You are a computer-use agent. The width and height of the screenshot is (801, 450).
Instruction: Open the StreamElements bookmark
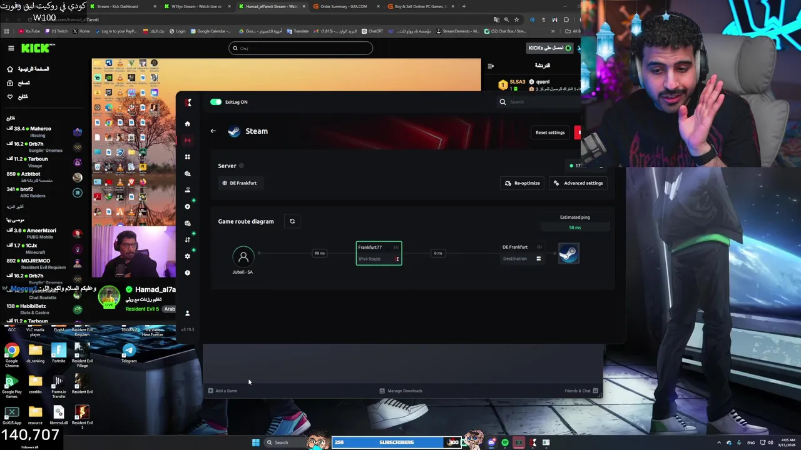tap(457, 31)
